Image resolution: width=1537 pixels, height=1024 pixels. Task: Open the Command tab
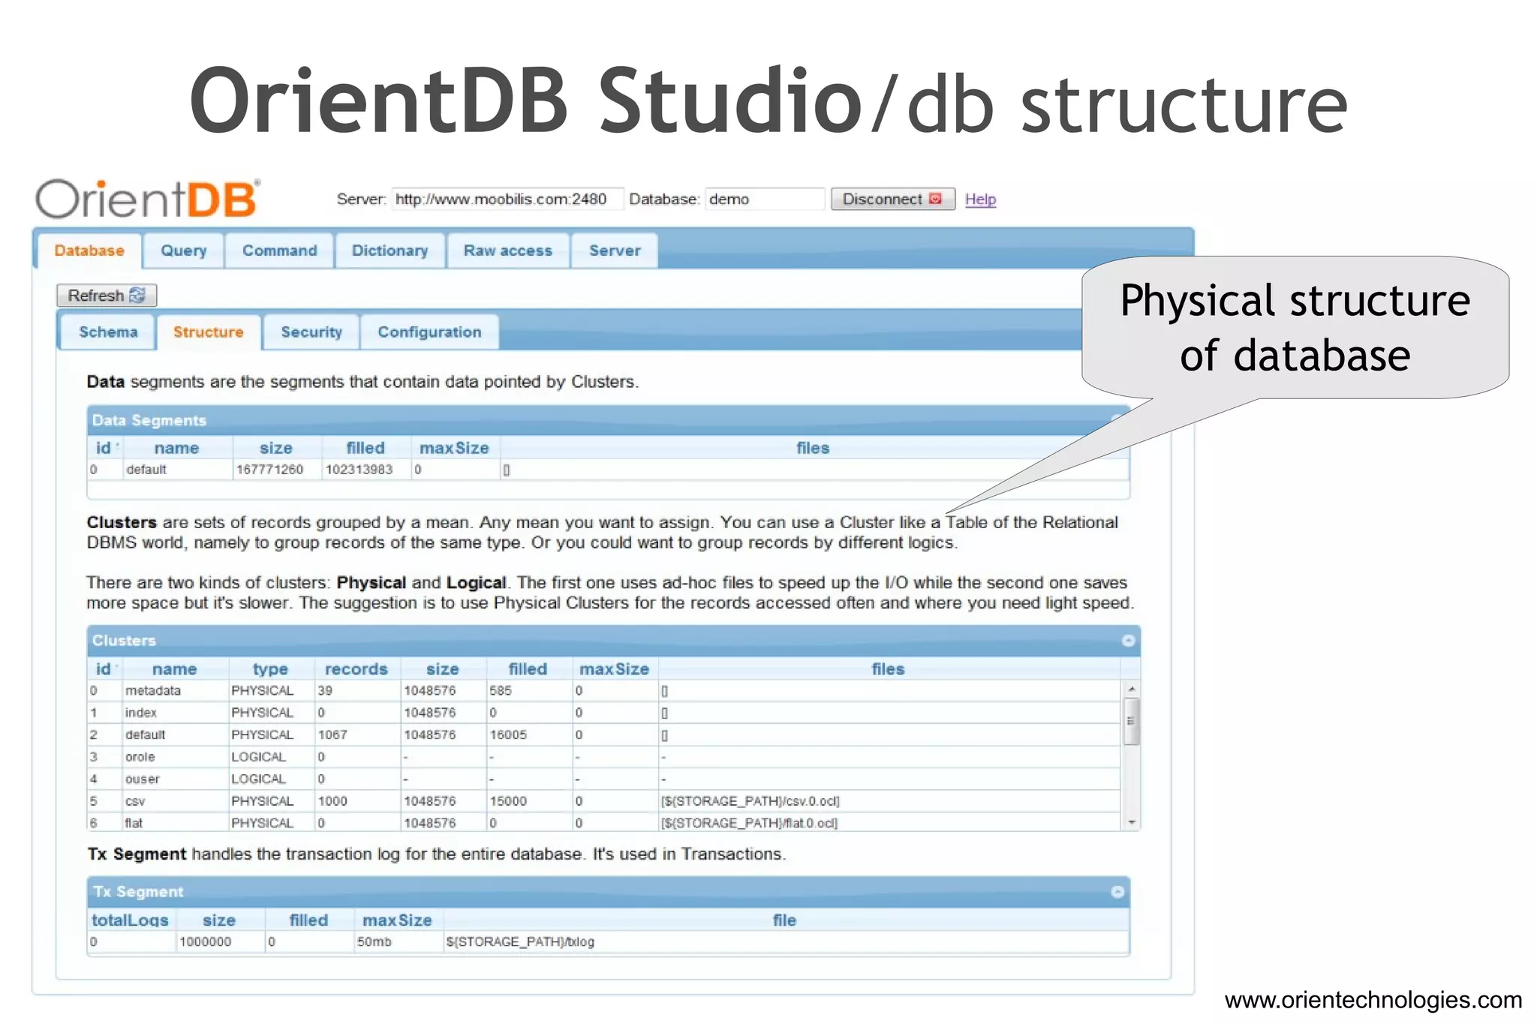pyautogui.click(x=279, y=251)
